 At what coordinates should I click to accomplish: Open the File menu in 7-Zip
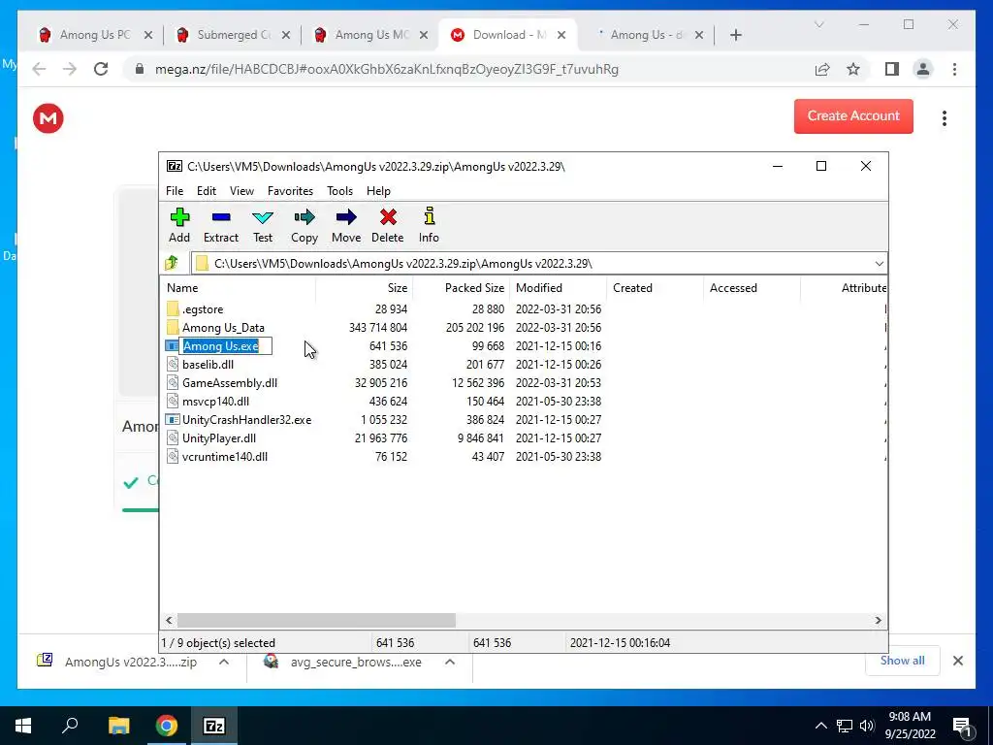tap(175, 191)
